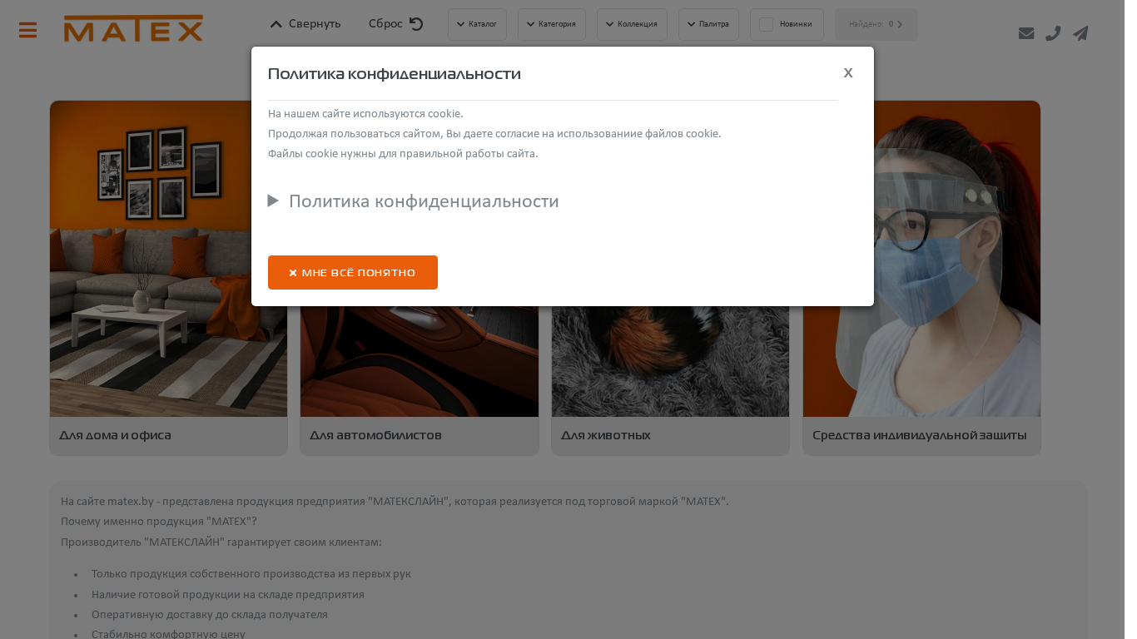
Task: Click the MATEX logo
Action: tap(133, 28)
